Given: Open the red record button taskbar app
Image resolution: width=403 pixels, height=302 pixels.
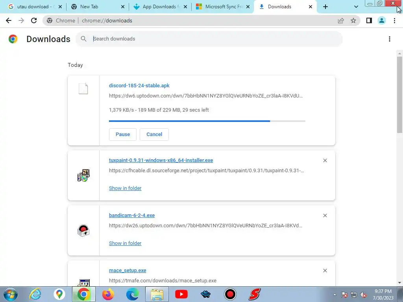Looking at the screenshot, I should point(230,294).
